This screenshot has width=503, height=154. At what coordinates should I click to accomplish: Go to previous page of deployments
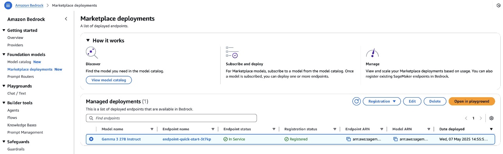(466, 118)
